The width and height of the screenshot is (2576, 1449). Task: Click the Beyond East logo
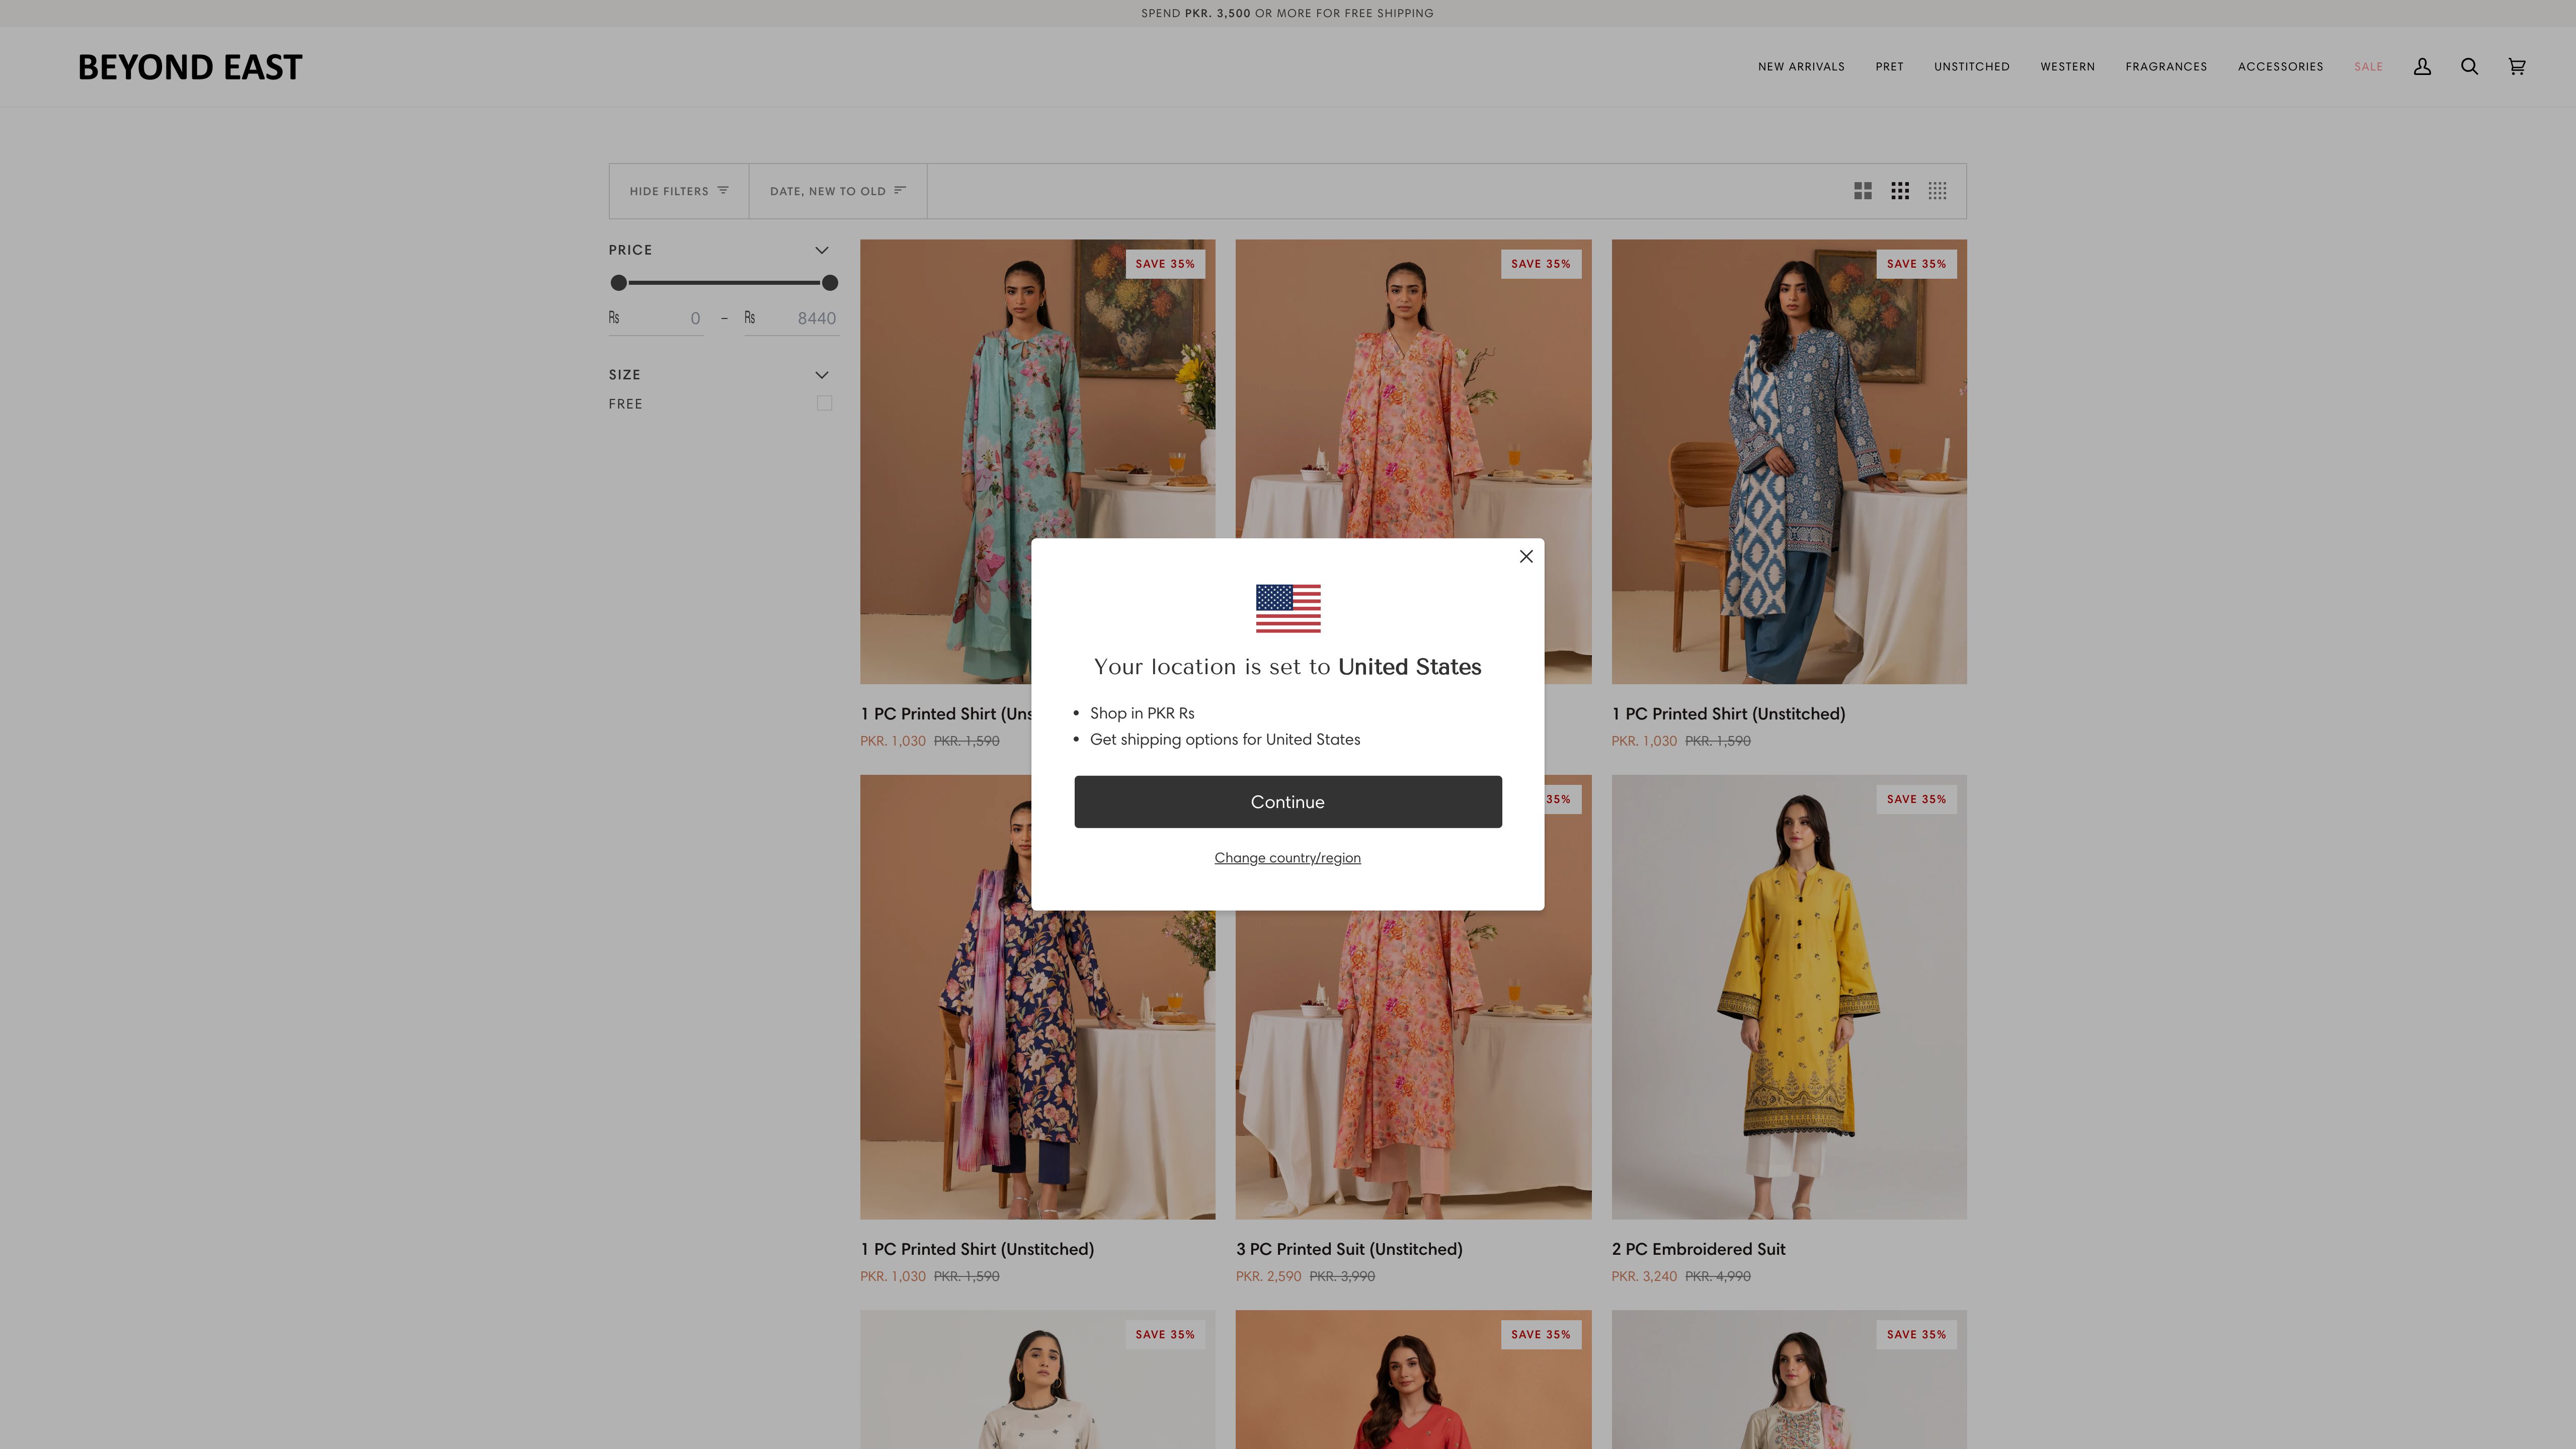coord(190,67)
